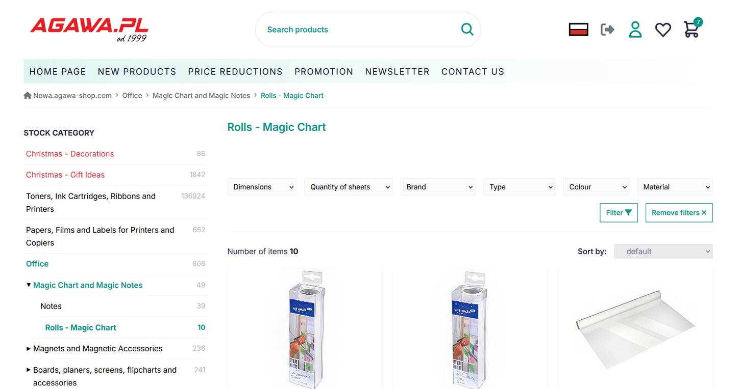Click the search magnifier icon

(x=467, y=30)
